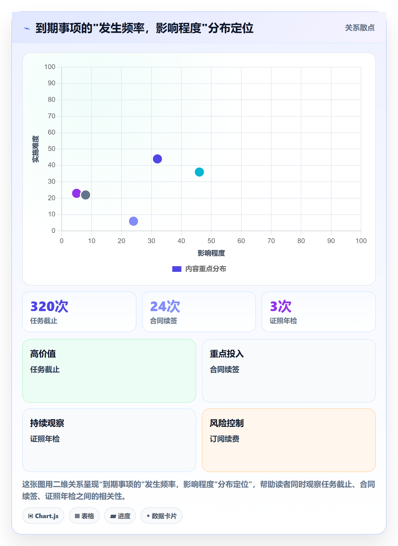This screenshot has height=546, width=398.
Task: Toggle the 内容重点分布 legend color box
Action: point(177,269)
